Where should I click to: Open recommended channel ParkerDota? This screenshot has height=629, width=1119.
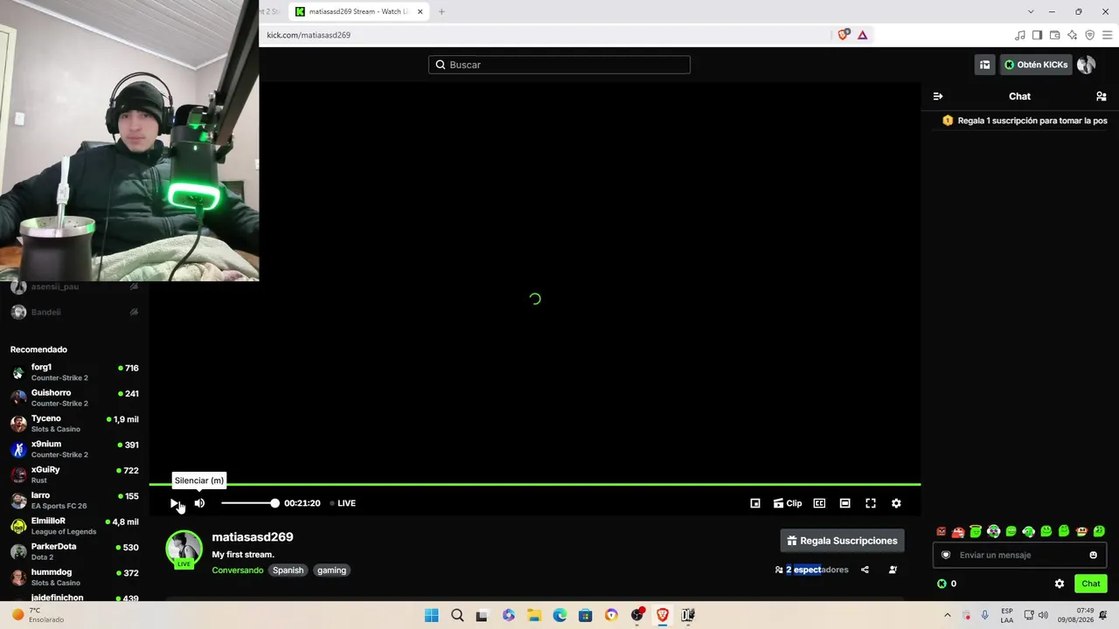pyautogui.click(x=74, y=551)
